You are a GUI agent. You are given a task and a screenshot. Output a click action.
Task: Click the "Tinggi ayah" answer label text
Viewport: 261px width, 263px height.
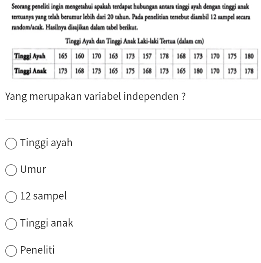pyautogui.click(x=46, y=143)
